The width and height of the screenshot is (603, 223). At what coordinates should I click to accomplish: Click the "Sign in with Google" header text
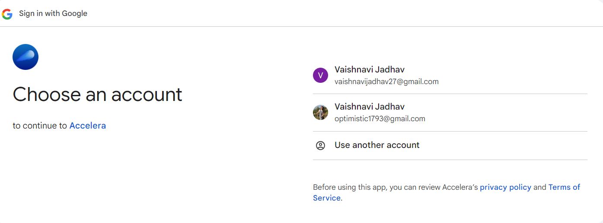(x=53, y=13)
